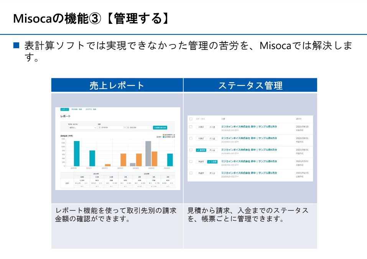The image size is (367, 259).
Task: Open the calendar icon for end date 2020/04
Action: [x=128, y=128]
